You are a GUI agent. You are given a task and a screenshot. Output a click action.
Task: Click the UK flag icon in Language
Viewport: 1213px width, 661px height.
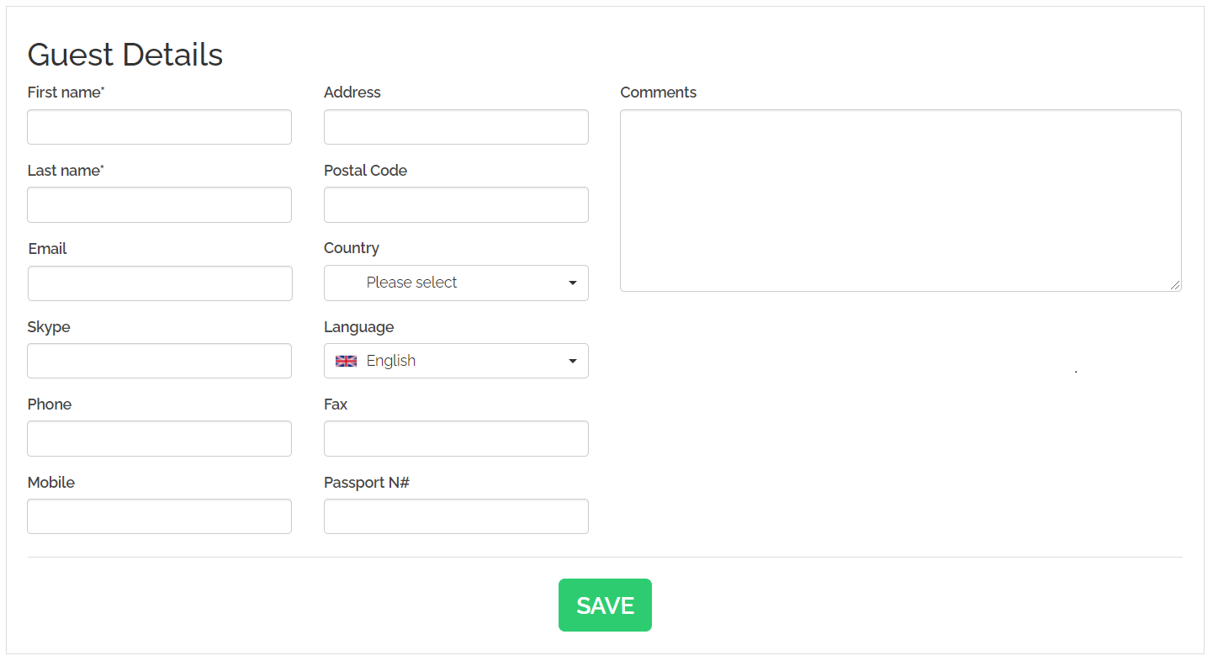(x=346, y=361)
